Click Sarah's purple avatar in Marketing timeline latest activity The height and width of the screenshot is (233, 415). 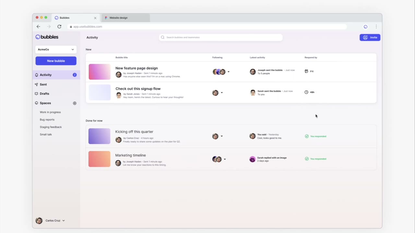(253, 159)
